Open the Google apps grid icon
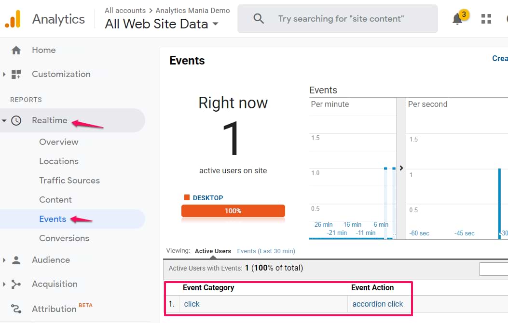Screen dimensions: 508x323 tap(486, 19)
